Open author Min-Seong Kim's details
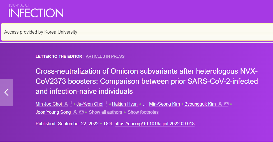This screenshot has height=142, width=273. (164, 104)
